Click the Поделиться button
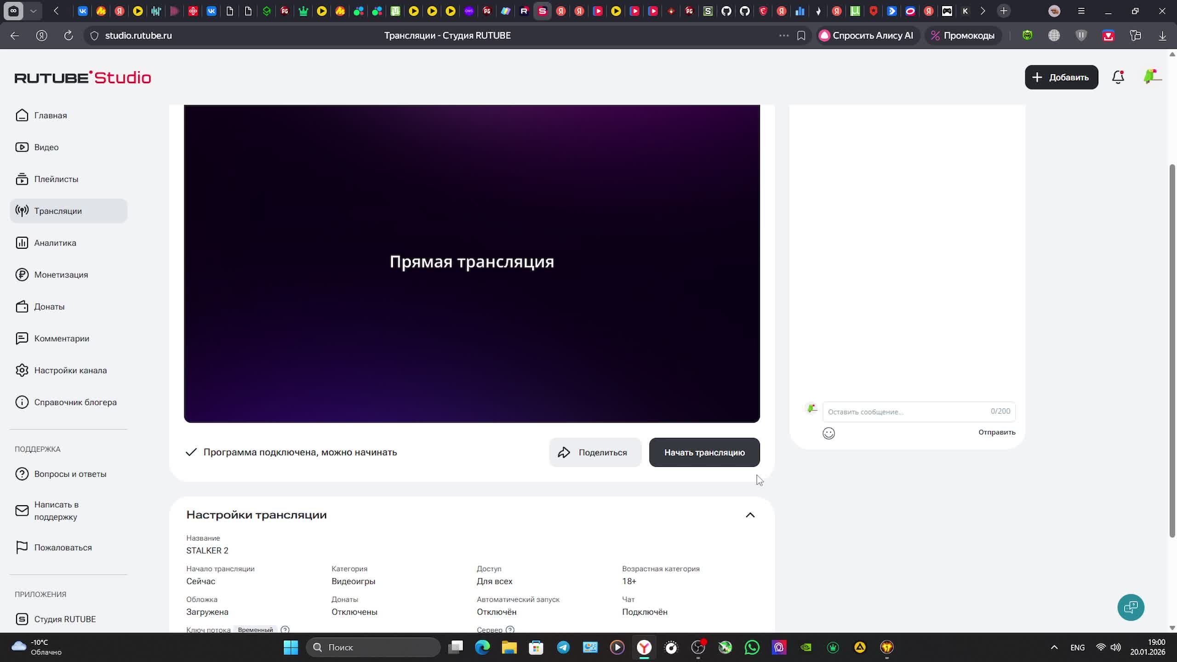Image resolution: width=1177 pixels, height=662 pixels. click(x=595, y=452)
